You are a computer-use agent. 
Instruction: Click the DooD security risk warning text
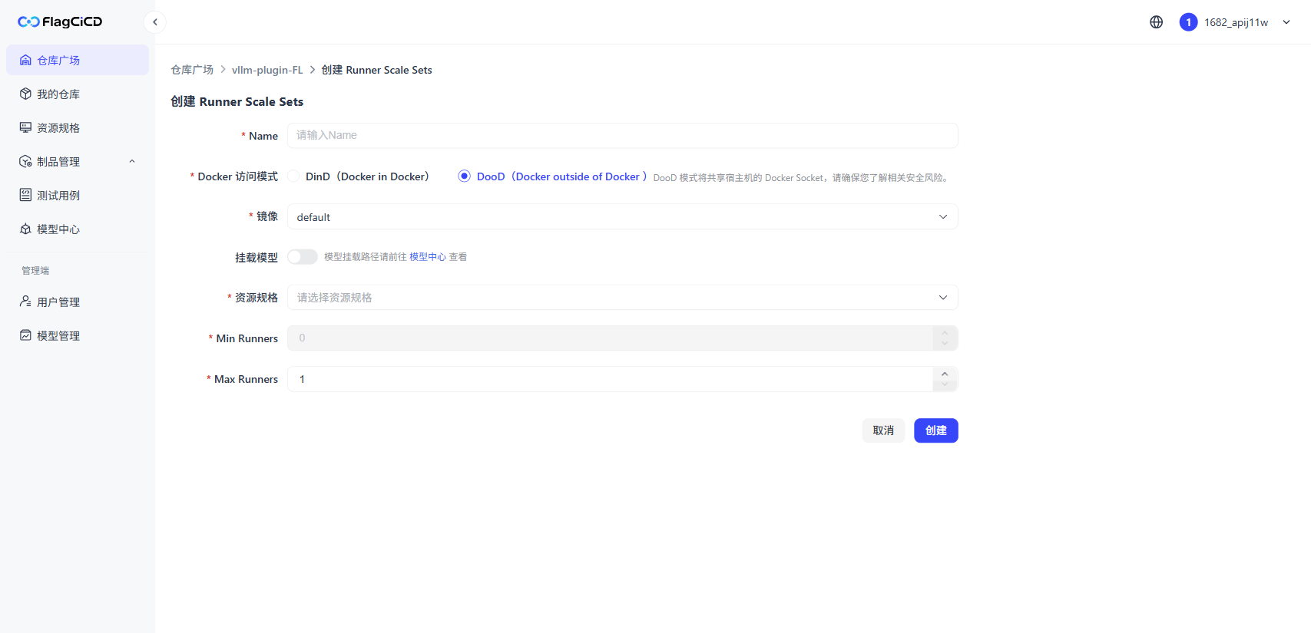pyautogui.click(x=803, y=178)
